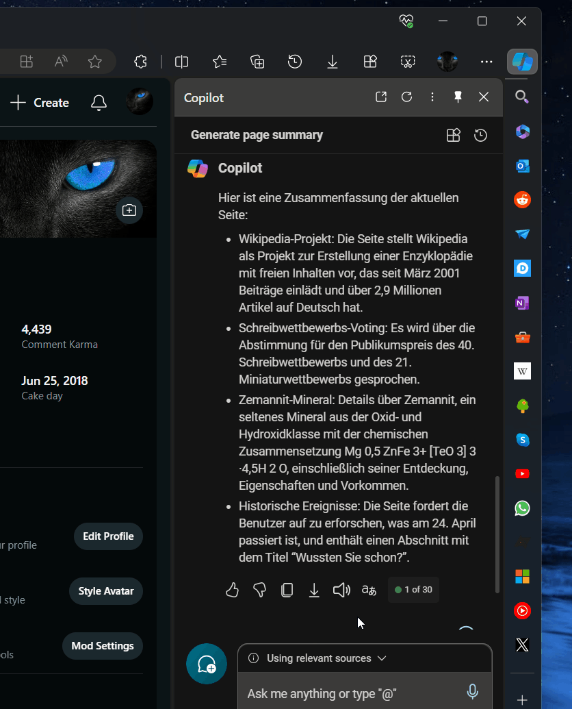
Task: Pin the Copilot sidebar
Action: tap(458, 97)
